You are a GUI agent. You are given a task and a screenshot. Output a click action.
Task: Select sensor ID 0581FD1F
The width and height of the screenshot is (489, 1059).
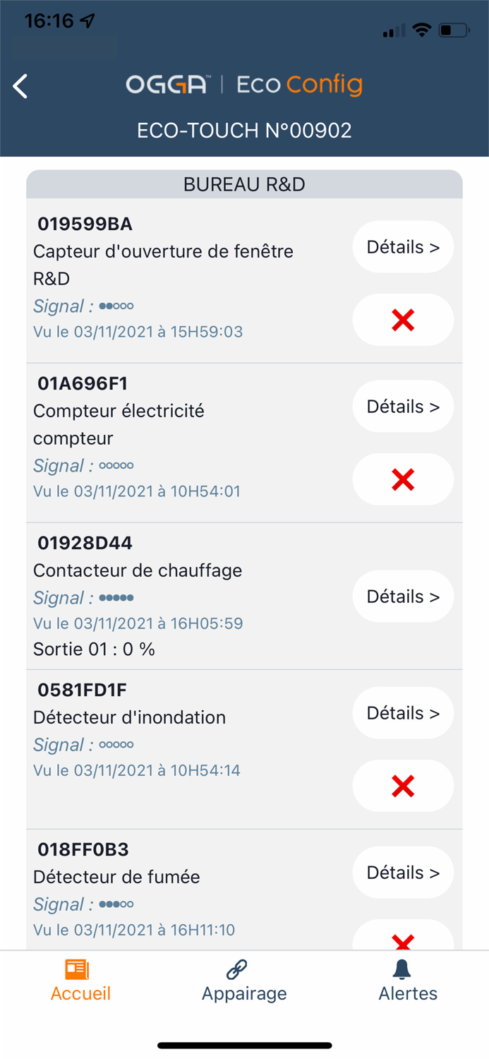point(83,690)
